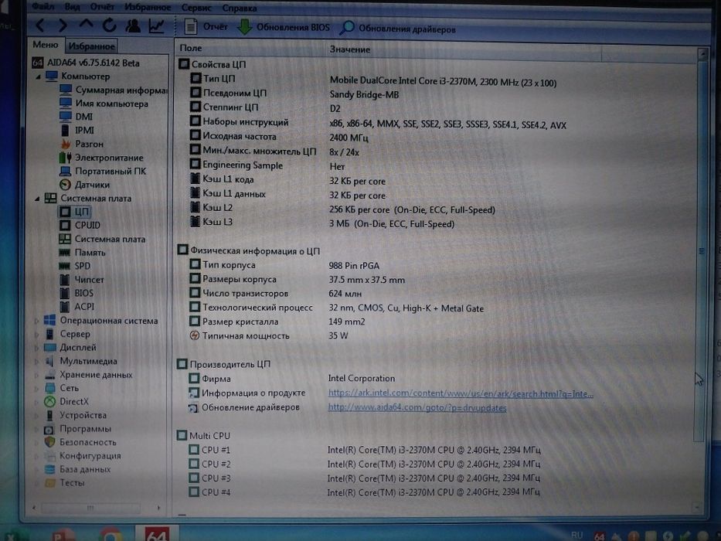Select Электропитание power icon item
Image resolution: width=721 pixels, height=541 pixels.
(101, 158)
